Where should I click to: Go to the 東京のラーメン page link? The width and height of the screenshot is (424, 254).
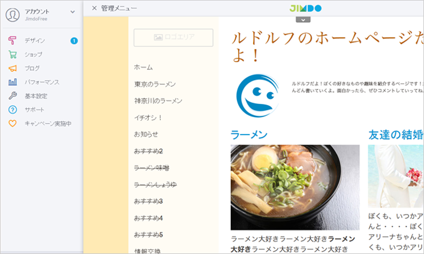[x=155, y=84]
